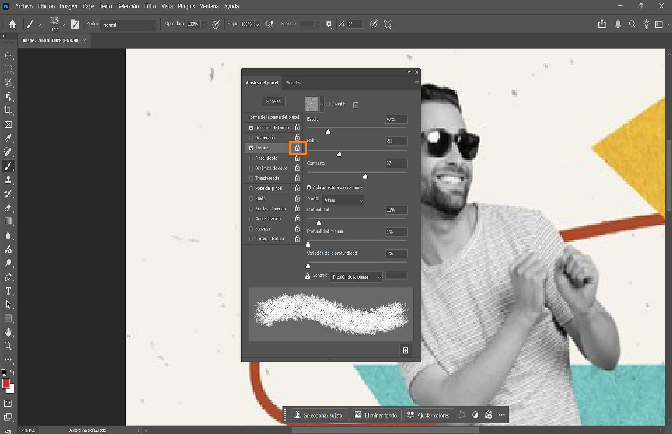The width and height of the screenshot is (672, 434).
Task: Enable the Dispersión brush option
Action: pyautogui.click(x=252, y=137)
